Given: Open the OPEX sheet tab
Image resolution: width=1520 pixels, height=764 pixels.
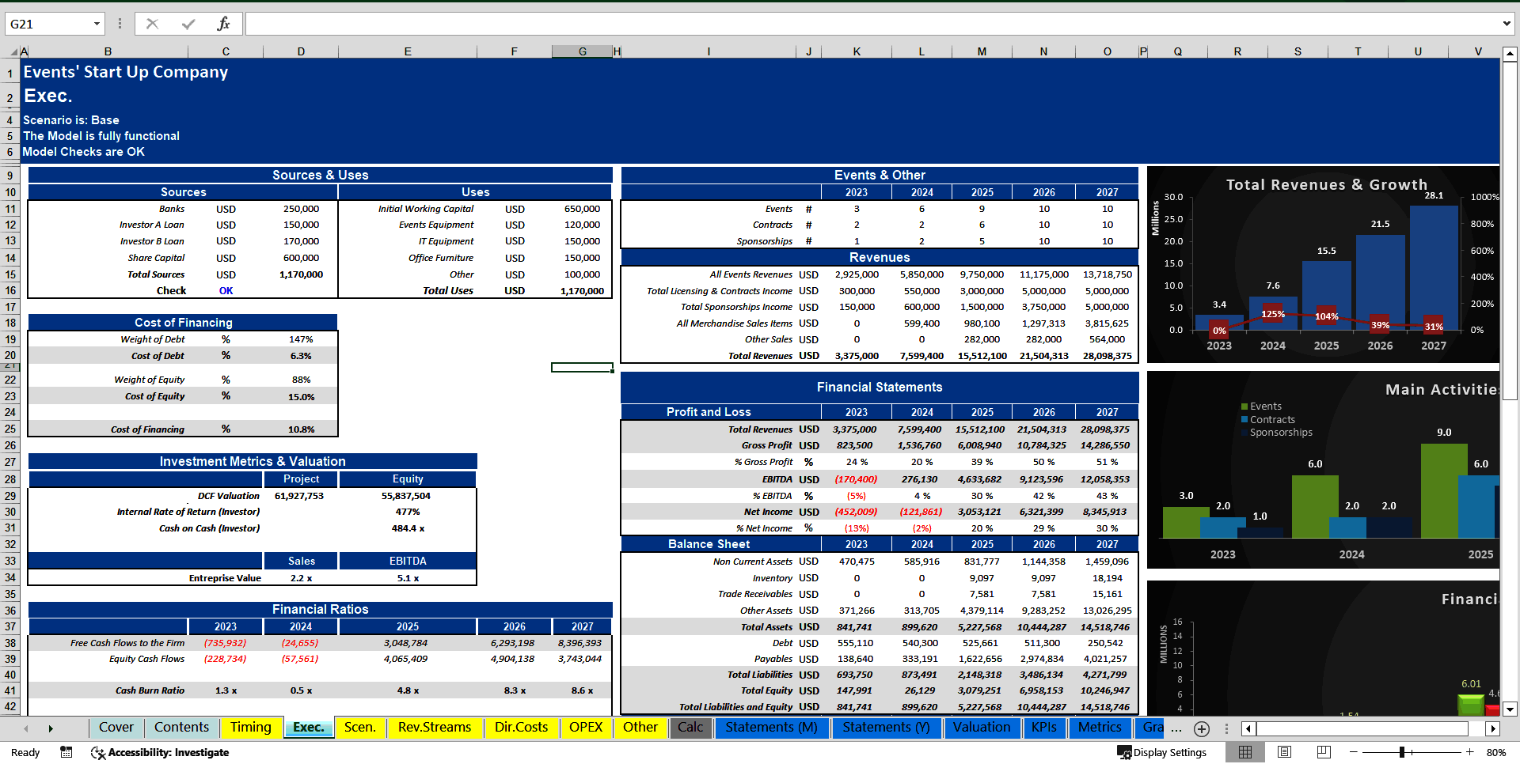Looking at the screenshot, I should click(x=586, y=728).
